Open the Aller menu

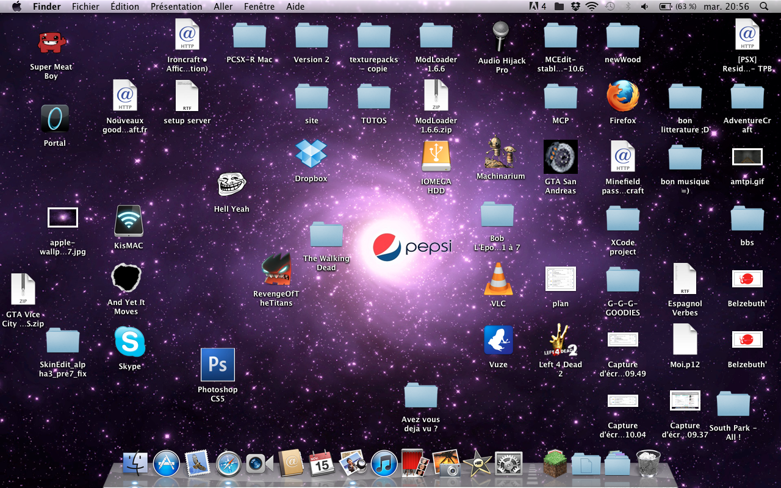pyautogui.click(x=223, y=7)
